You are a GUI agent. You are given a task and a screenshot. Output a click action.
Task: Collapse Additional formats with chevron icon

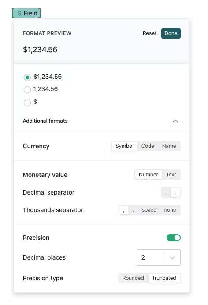coord(175,121)
